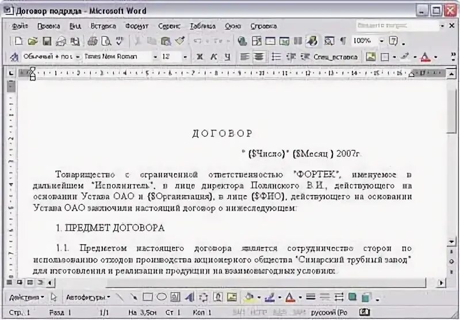Insert clip art from the drawing toolbar
Viewport: 460px width, 320px height.
pyautogui.click(x=218, y=298)
